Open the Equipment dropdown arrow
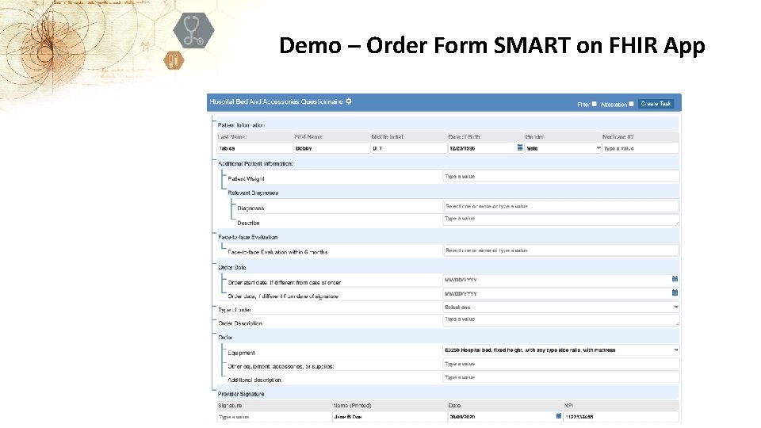The height and width of the screenshot is (428, 761). click(x=675, y=350)
